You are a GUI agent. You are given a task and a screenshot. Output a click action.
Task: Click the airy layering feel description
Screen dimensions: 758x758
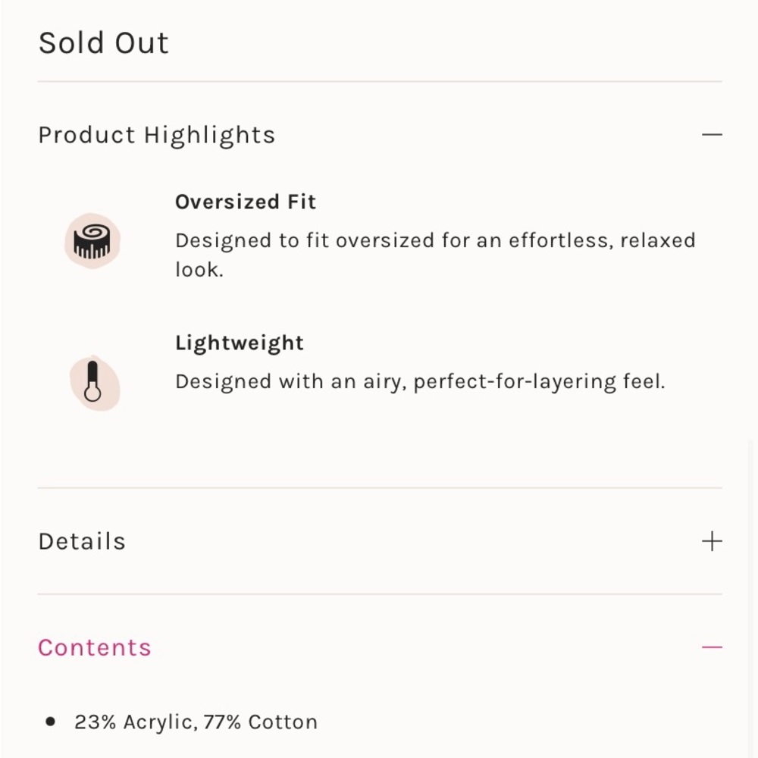(x=420, y=381)
